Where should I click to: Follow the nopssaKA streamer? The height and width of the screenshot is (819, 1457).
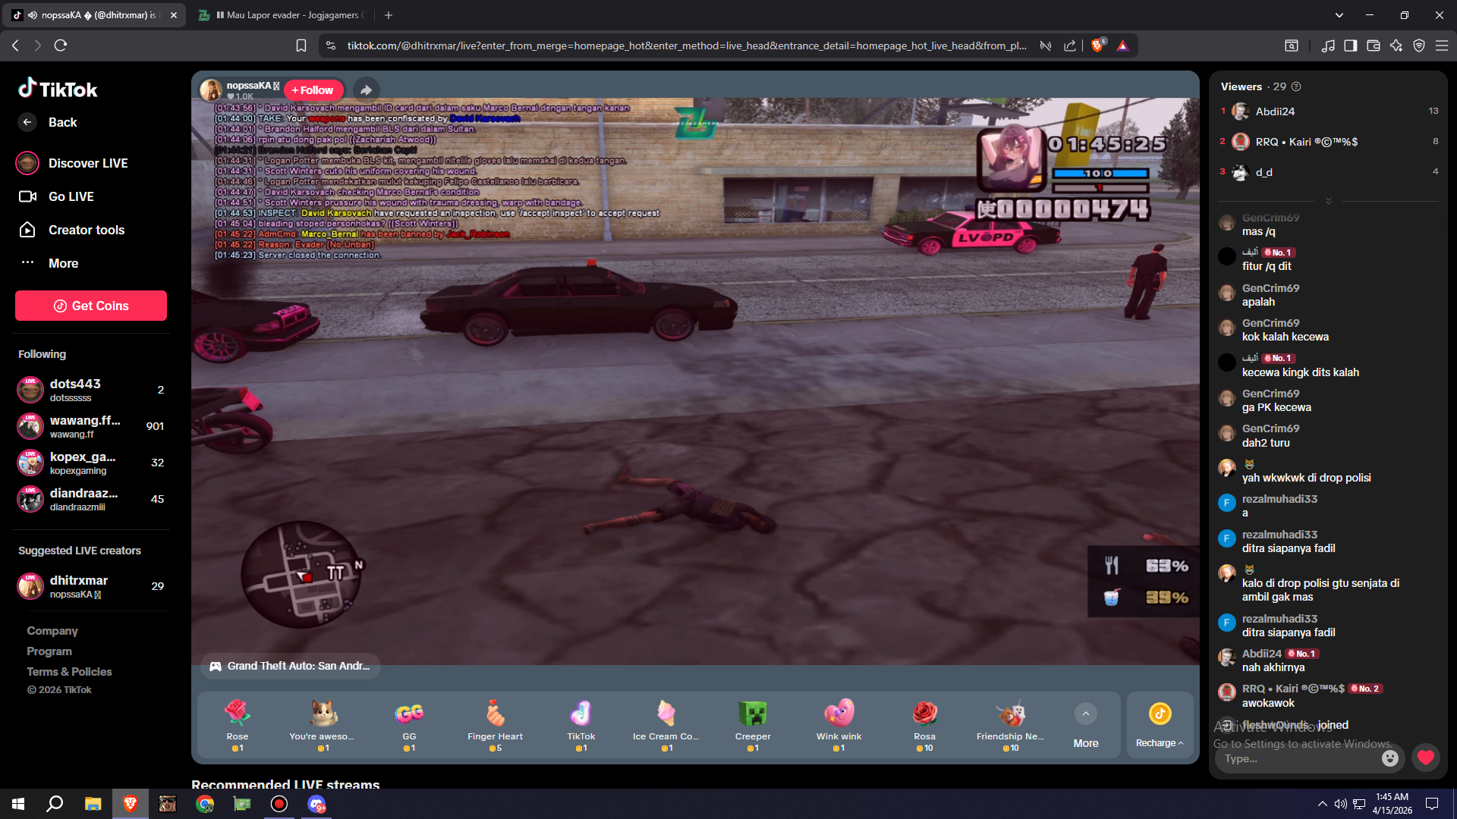pos(313,90)
